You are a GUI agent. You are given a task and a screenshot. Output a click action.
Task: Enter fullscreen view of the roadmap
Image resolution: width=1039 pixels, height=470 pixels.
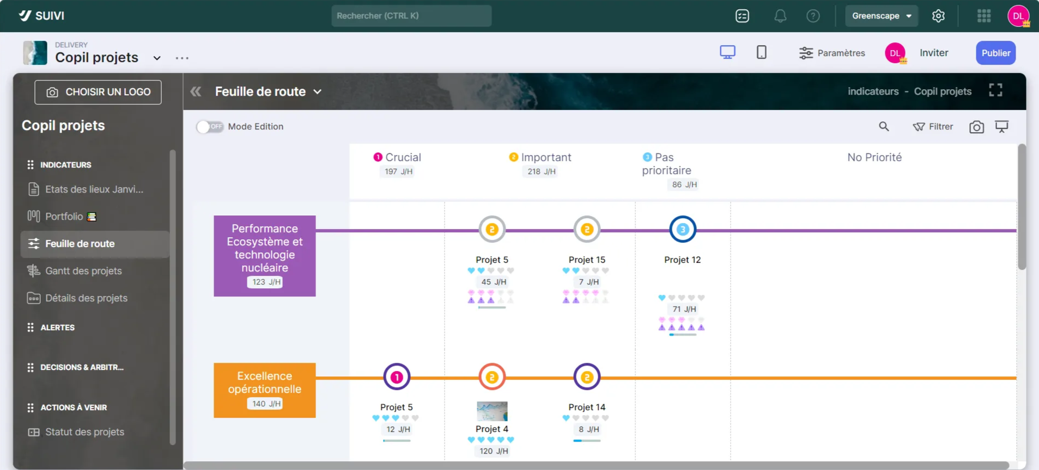click(x=995, y=90)
